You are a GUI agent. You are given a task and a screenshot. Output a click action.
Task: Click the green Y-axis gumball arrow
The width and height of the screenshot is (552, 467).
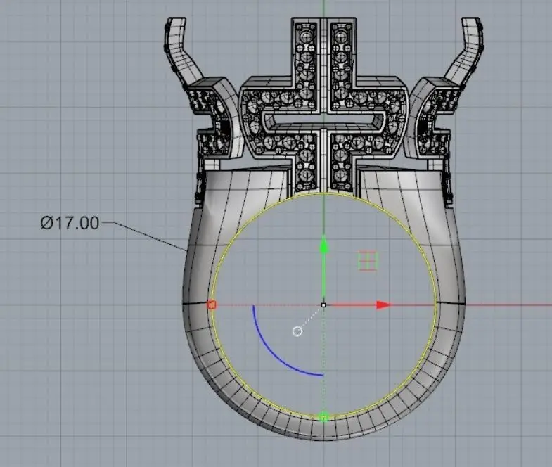click(324, 246)
